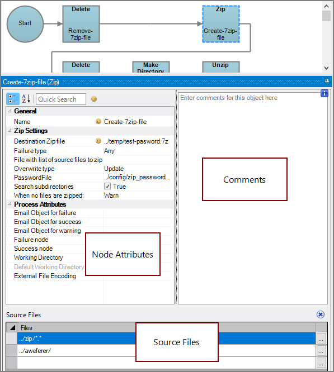Click the Name value Create-7zip-file
This screenshot has width=334, height=372.
125,122
